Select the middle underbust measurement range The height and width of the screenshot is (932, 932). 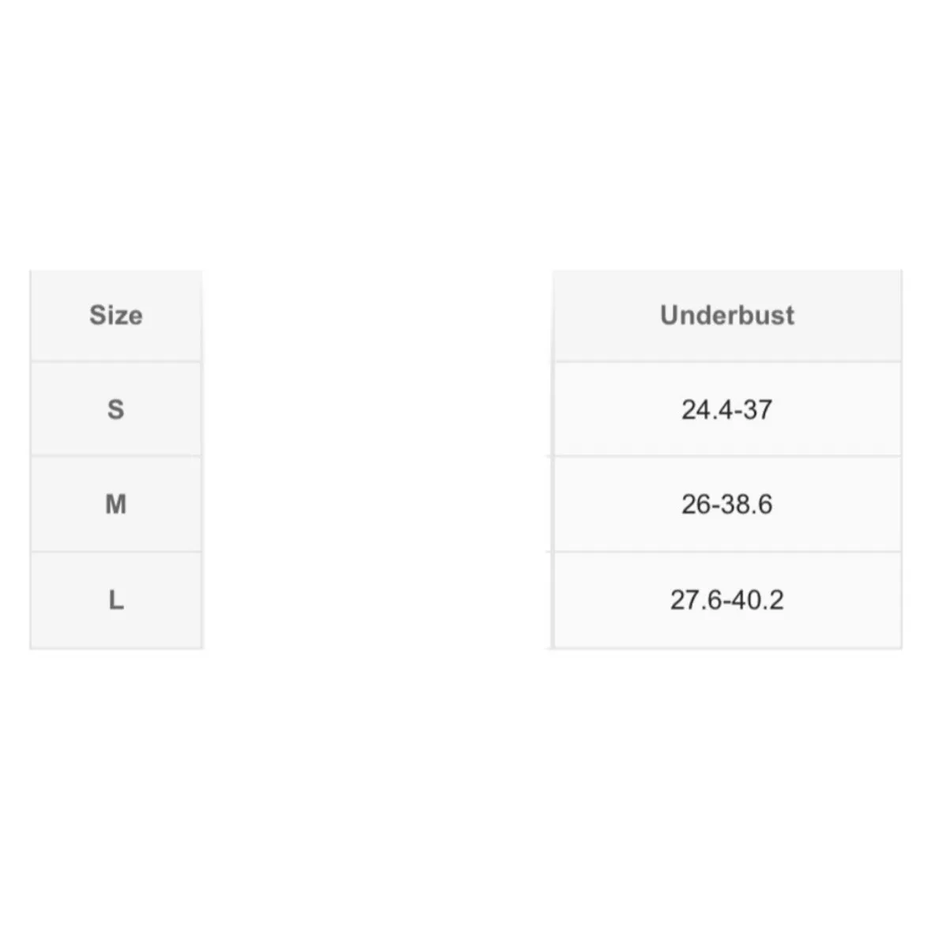tap(727, 504)
